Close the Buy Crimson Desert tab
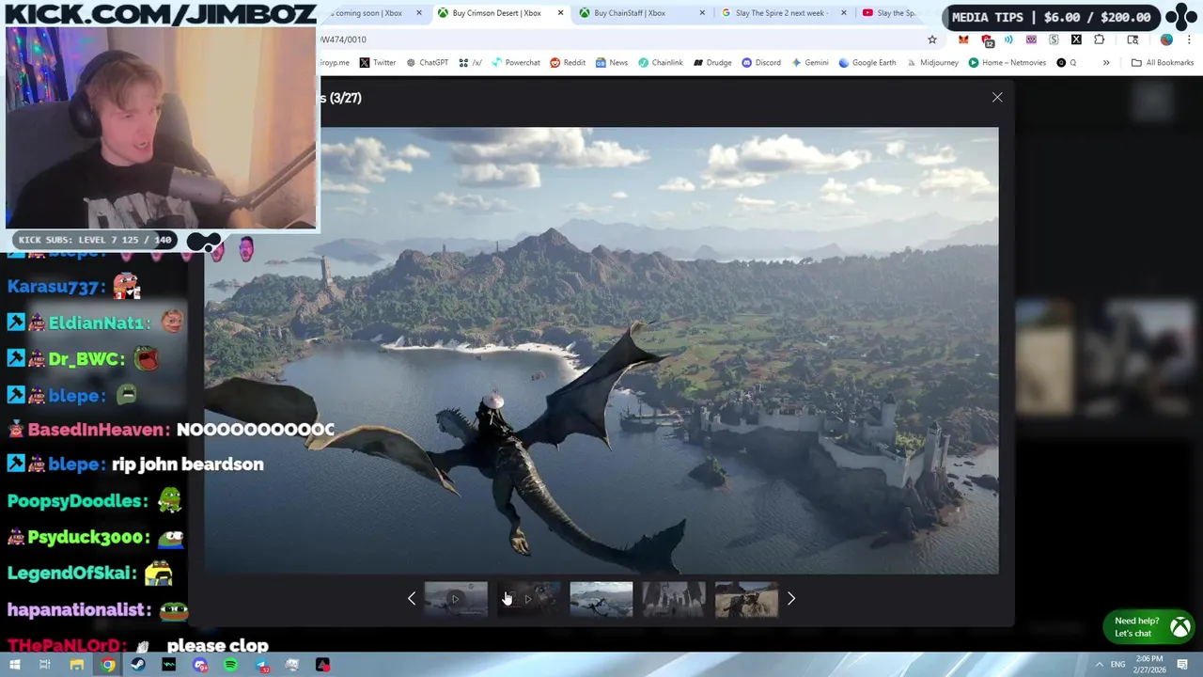Viewport: 1203px width, 677px height. tap(561, 13)
